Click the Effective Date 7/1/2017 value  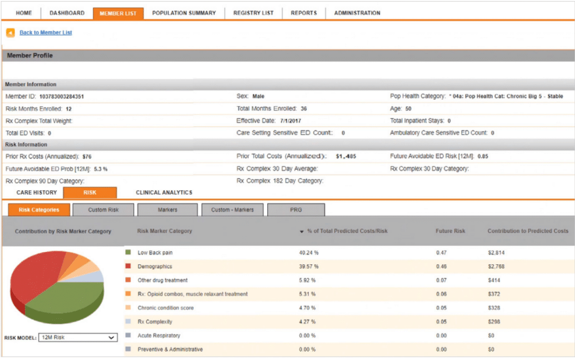point(290,121)
